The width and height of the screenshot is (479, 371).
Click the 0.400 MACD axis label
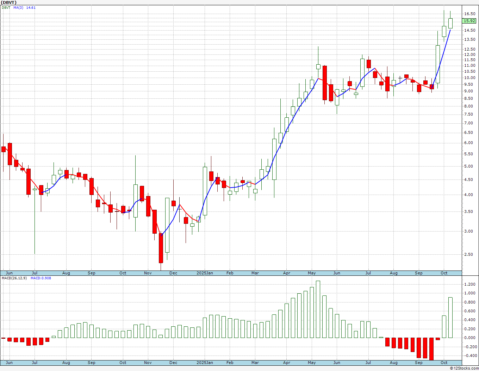click(x=470, y=320)
